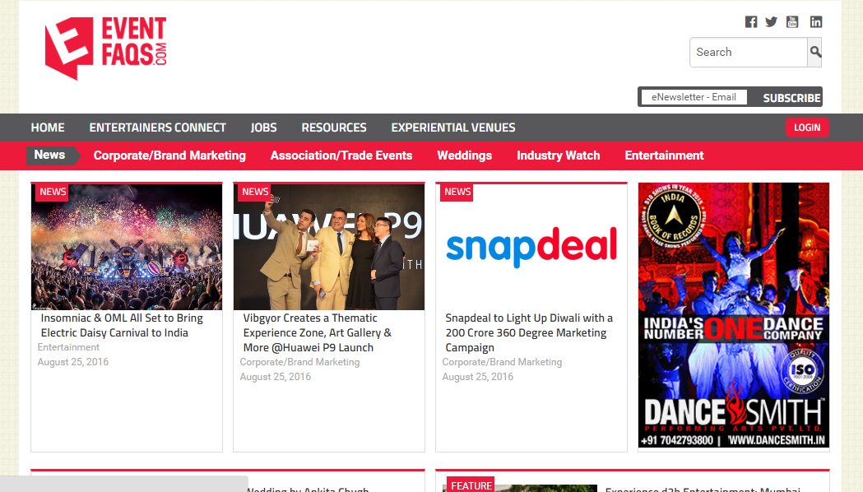The height and width of the screenshot is (492, 863).
Task: Open the Twitter social icon
Action: pyautogui.click(x=772, y=22)
